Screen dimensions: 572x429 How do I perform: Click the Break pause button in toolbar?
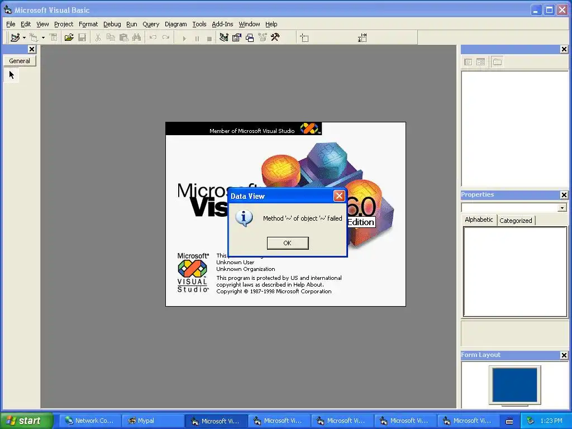point(197,38)
